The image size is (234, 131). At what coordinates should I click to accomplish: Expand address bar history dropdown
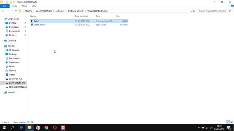(191, 11)
